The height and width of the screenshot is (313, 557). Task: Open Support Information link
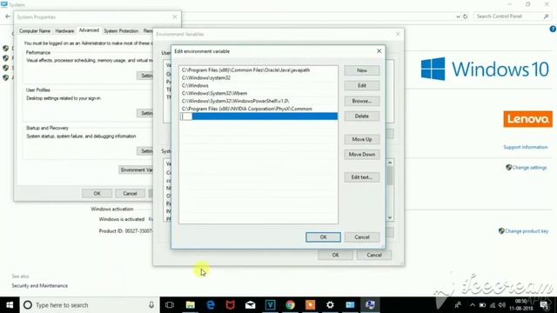[526, 147]
